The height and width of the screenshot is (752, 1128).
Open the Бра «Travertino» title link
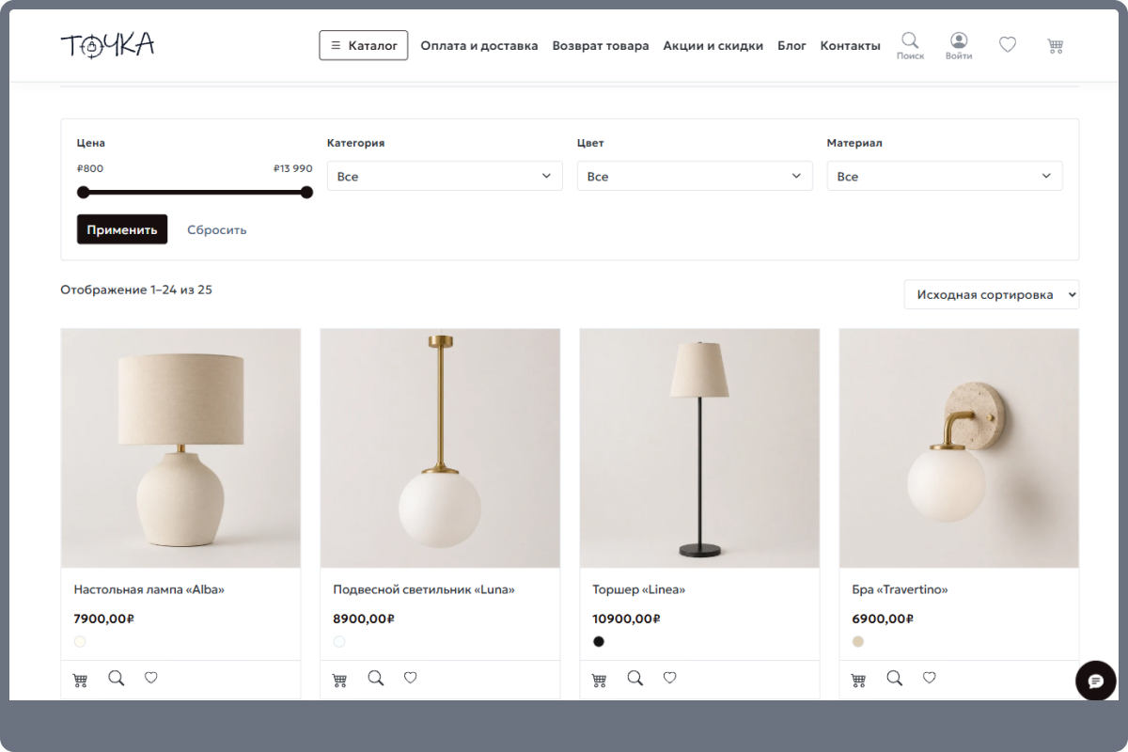point(900,589)
